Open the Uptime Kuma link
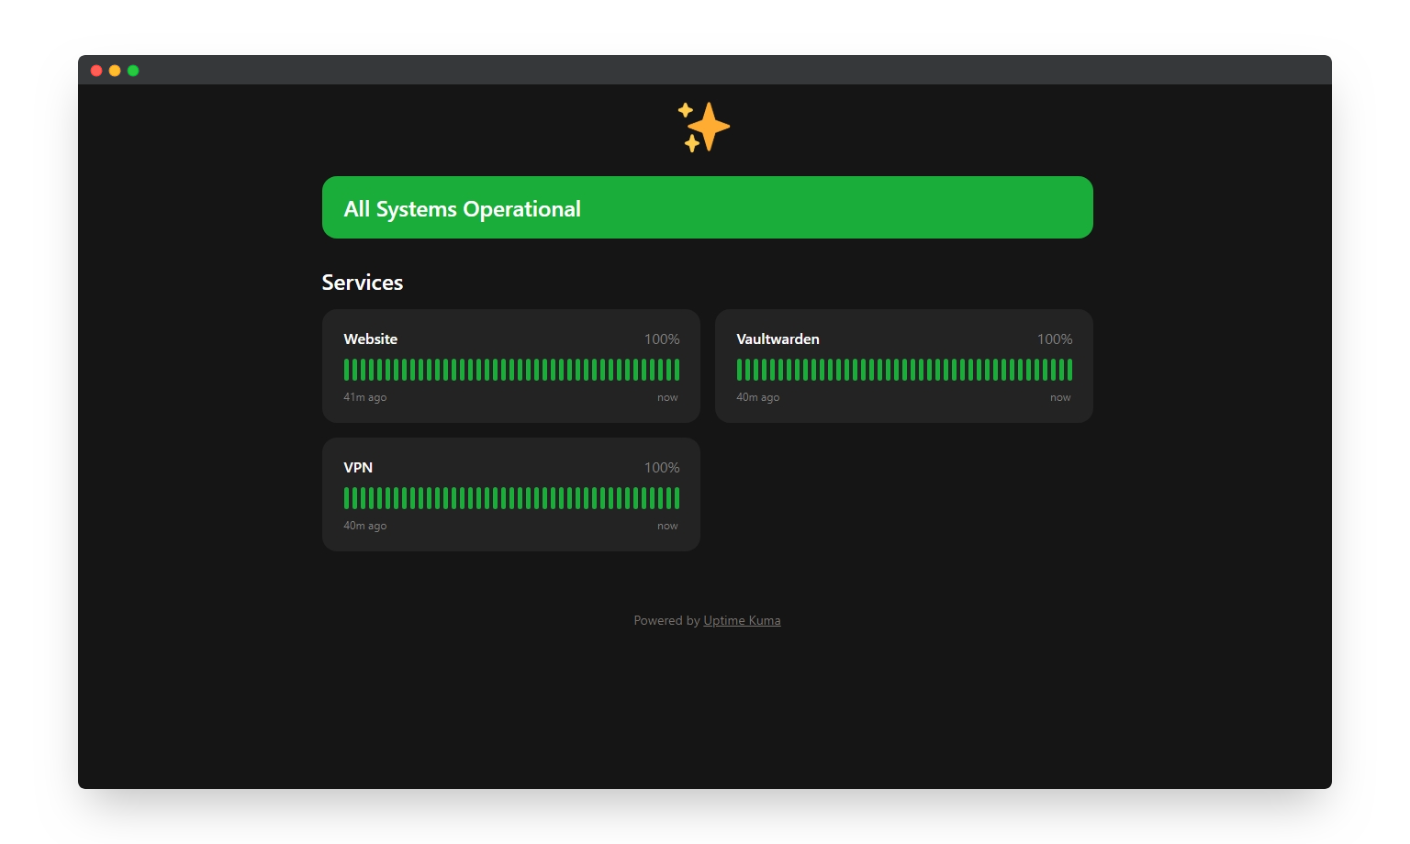Viewport: 1410px width, 844px height. (742, 621)
